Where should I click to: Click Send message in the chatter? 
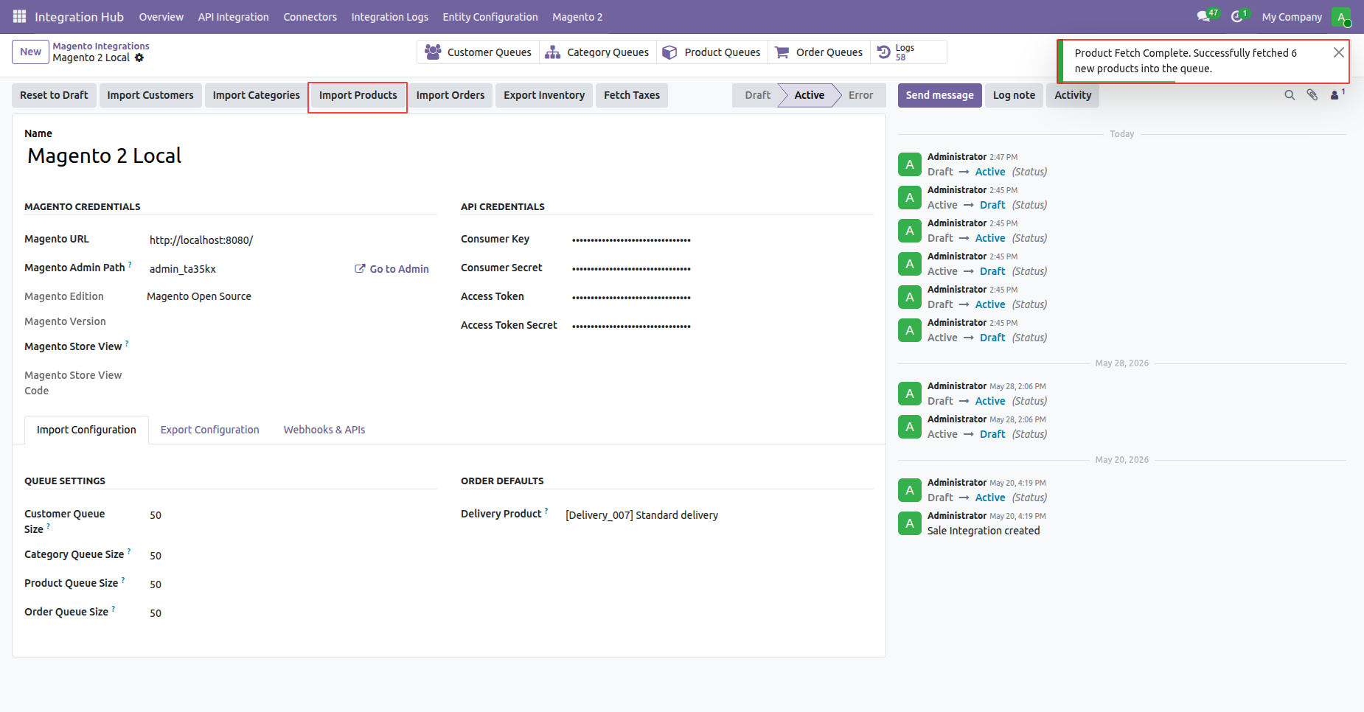939,95
